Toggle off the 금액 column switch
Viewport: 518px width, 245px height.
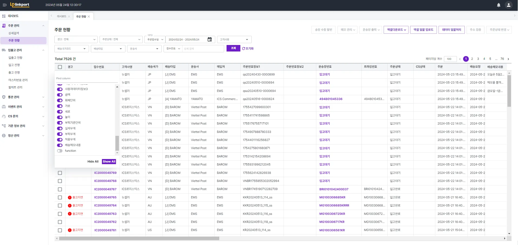pos(60,95)
